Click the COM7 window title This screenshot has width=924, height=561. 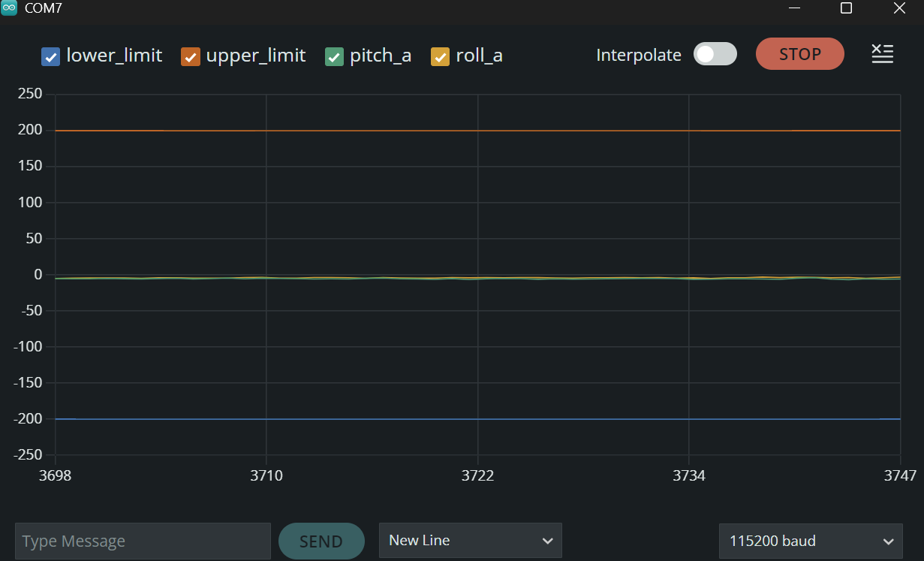click(44, 8)
